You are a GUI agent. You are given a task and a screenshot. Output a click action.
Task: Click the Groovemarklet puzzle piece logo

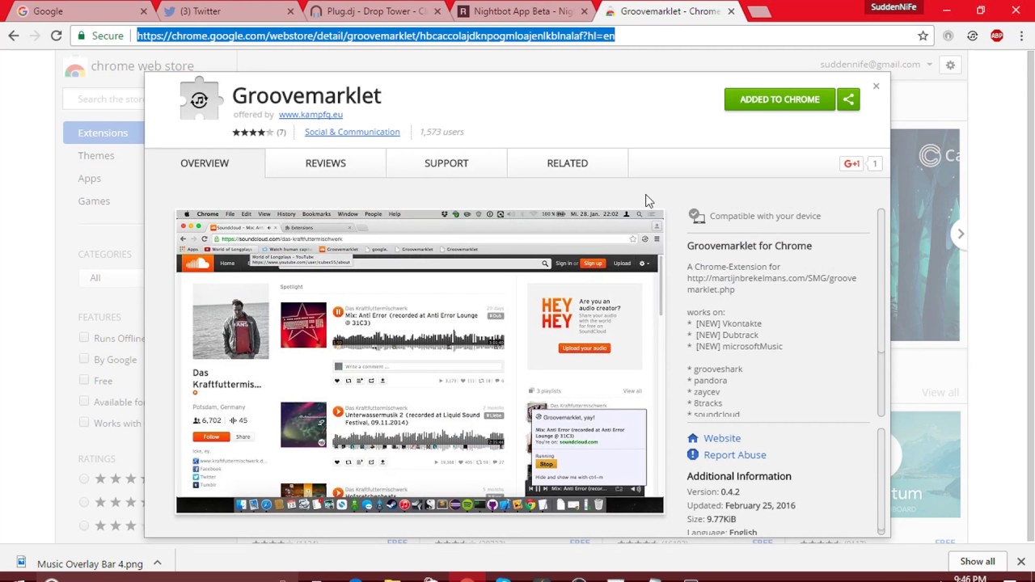coord(200,99)
